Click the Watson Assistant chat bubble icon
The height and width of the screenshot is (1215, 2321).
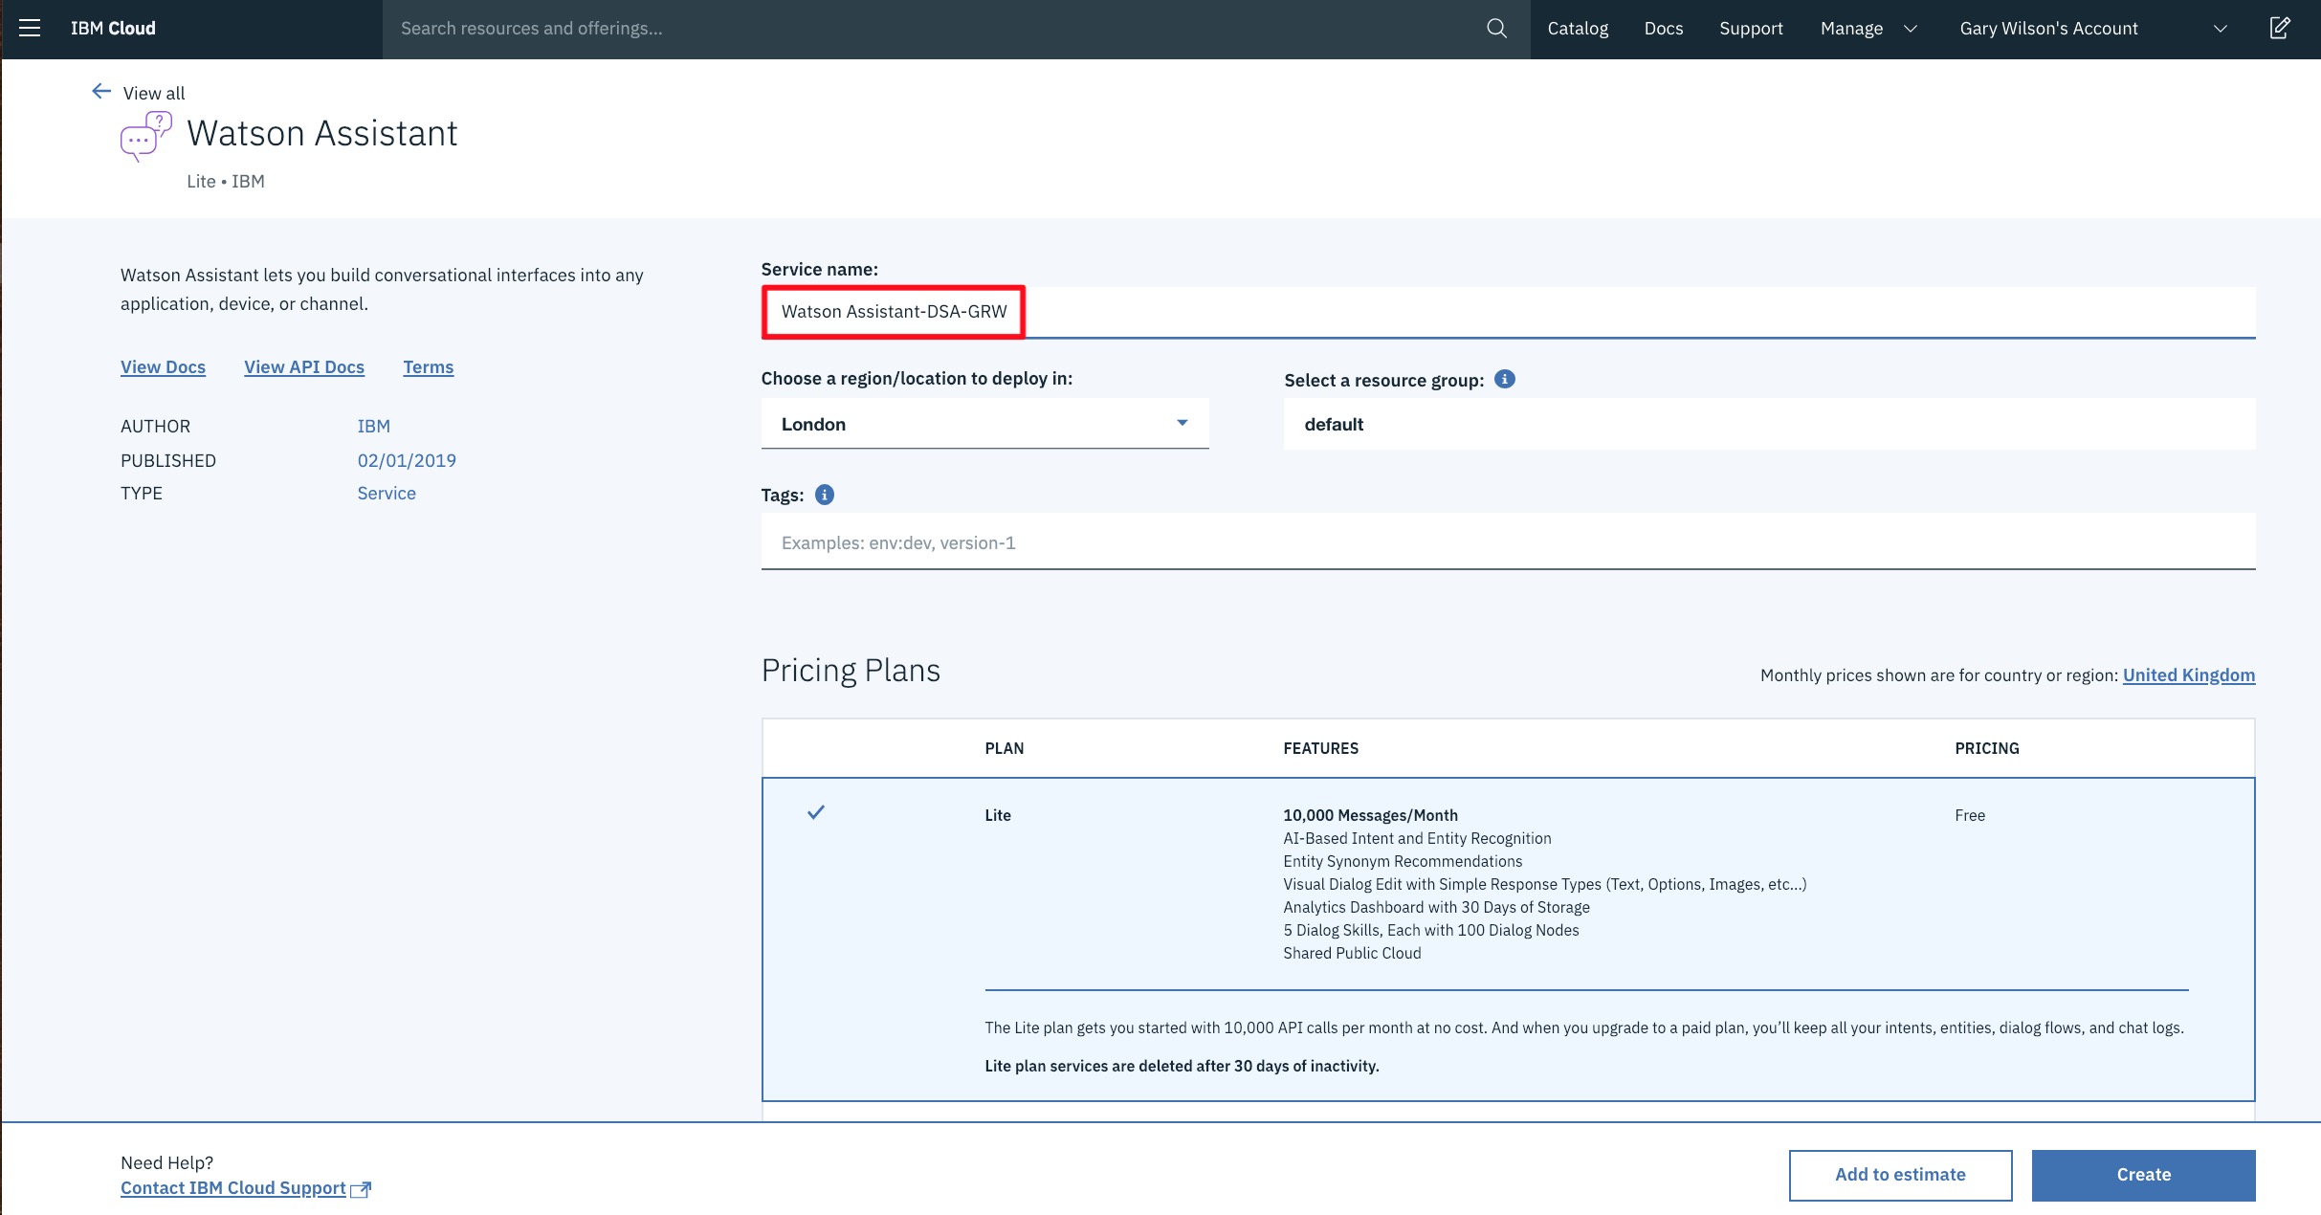click(145, 136)
